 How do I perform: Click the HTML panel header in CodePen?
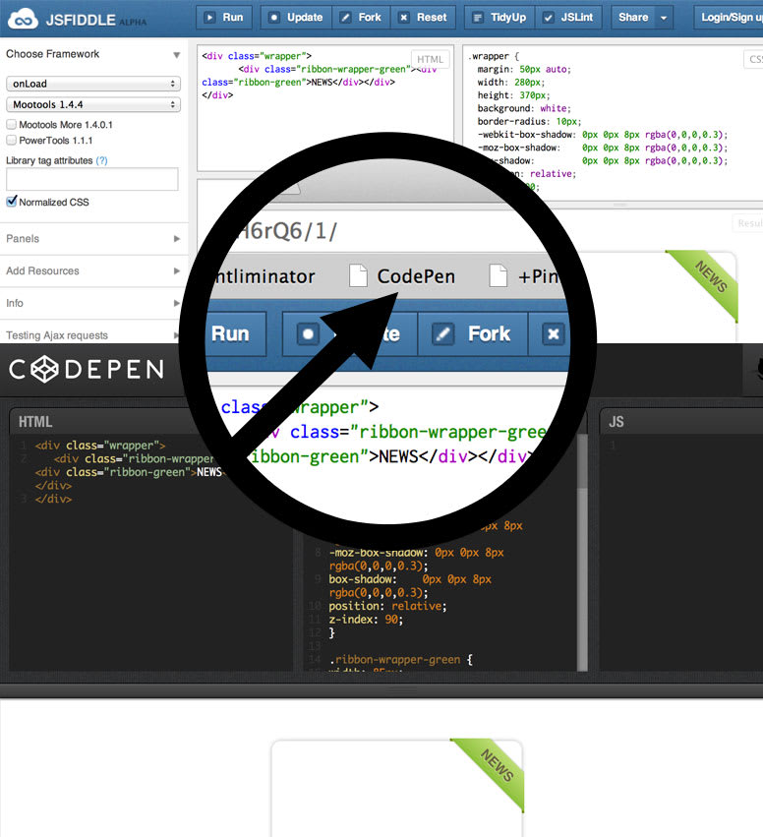coord(35,422)
